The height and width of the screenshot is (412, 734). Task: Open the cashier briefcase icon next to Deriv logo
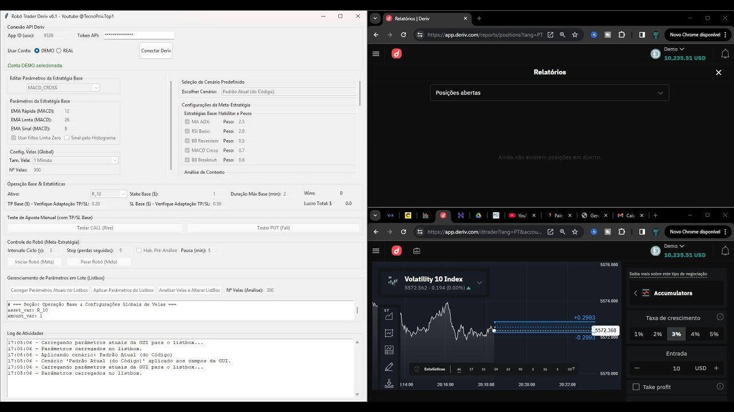416,251
